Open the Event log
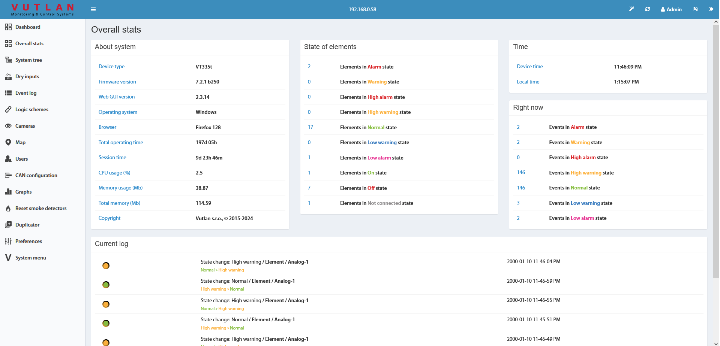 pyautogui.click(x=26, y=93)
